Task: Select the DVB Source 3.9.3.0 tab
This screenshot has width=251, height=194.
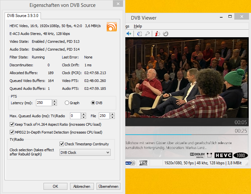Action: (x=23, y=16)
